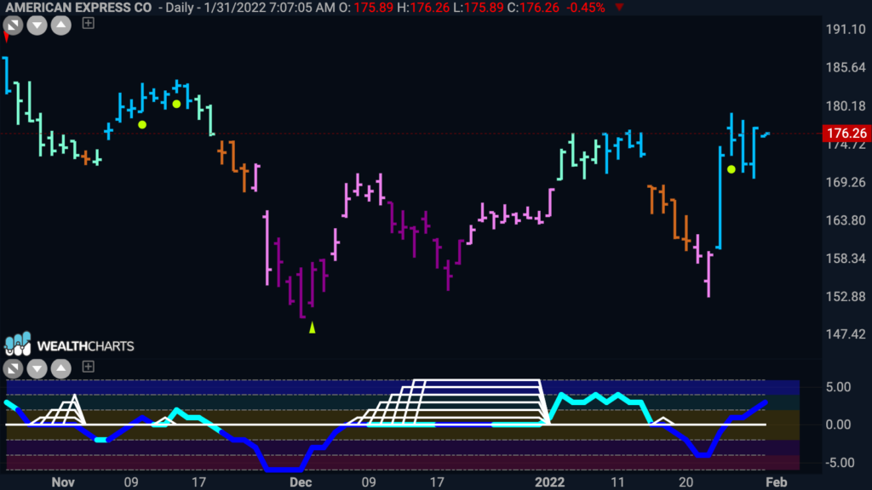Click the maximize pane icon on price chart
Image resolution: width=872 pixels, height=490 pixels.
coord(13,25)
